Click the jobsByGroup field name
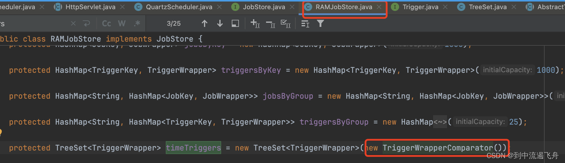The image size is (565, 163). 288,96
